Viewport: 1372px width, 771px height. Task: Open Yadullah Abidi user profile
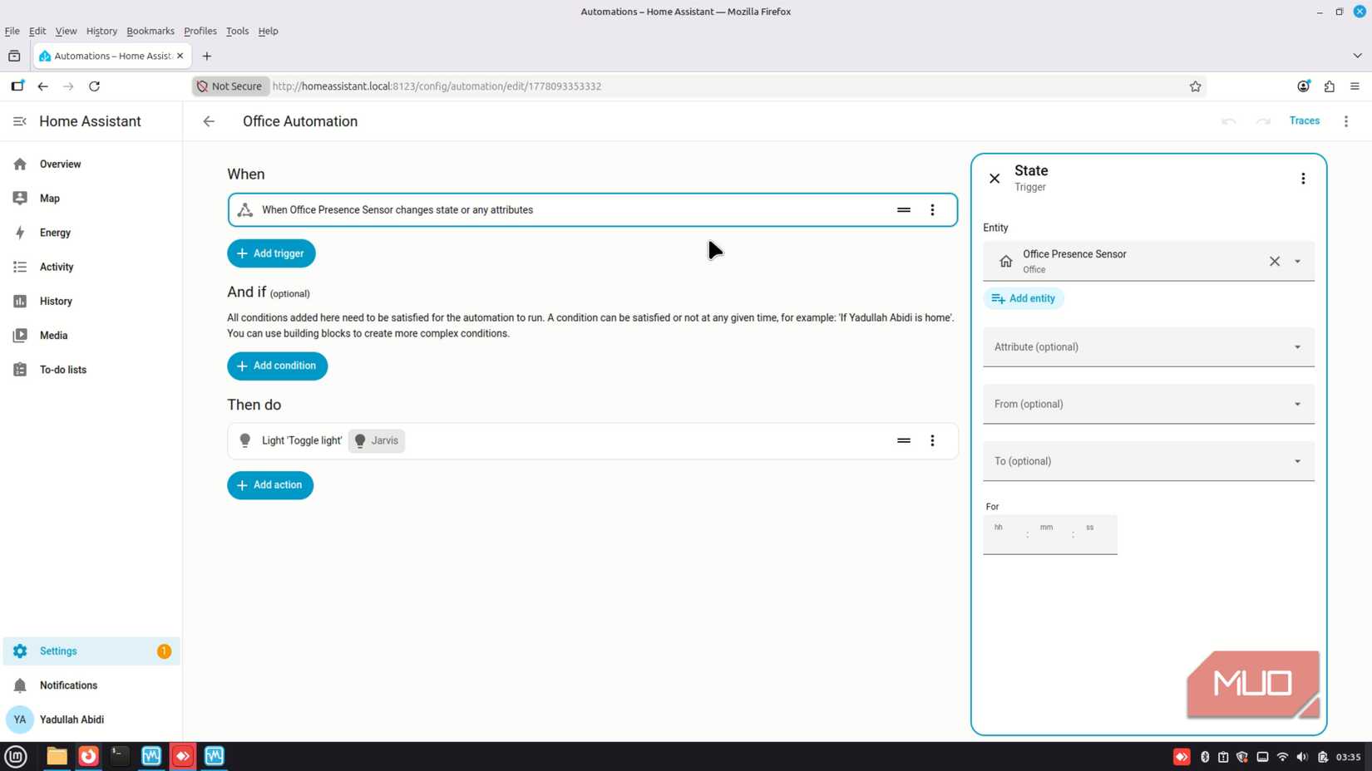pos(91,719)
